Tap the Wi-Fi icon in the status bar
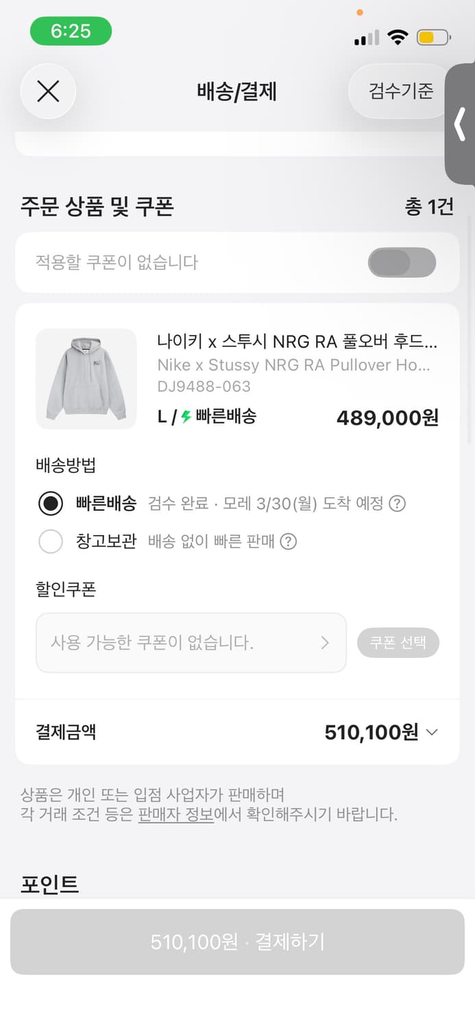This screenshot has height=1028, width=475. click(398, 38)
